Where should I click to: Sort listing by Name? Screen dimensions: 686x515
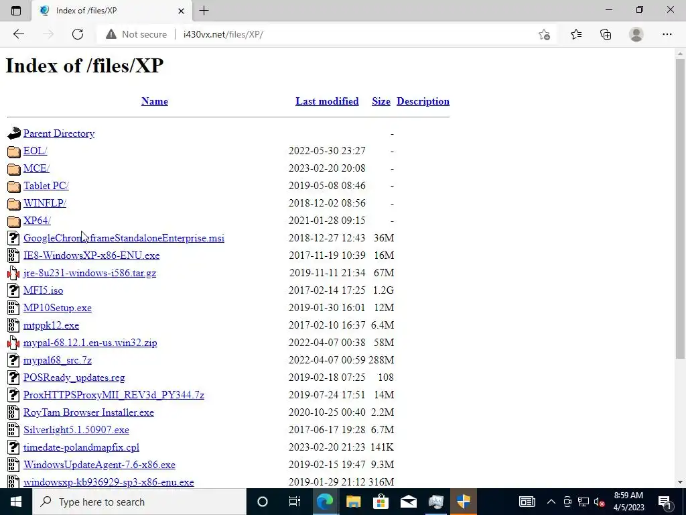155,101
